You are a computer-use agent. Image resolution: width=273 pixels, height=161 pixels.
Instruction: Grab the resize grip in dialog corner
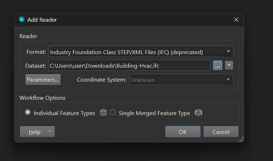coord(241,140)
